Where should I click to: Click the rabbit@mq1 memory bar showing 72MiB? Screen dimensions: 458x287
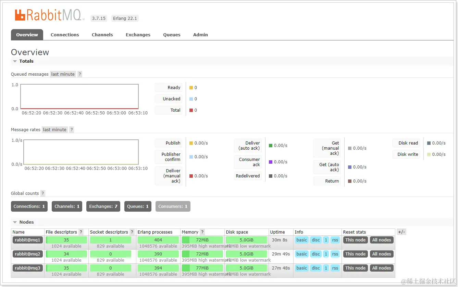(x=202, y=240)
